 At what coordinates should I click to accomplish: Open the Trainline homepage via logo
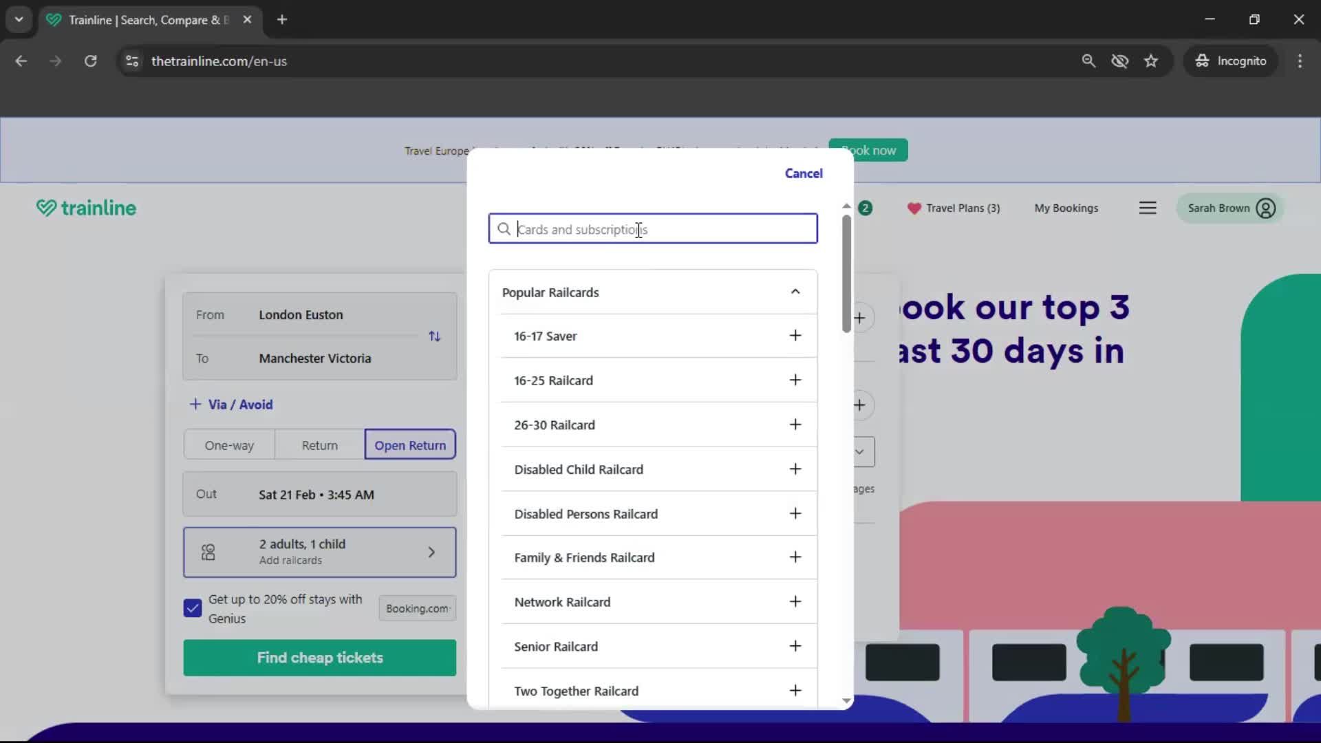[x=86, y=208]
